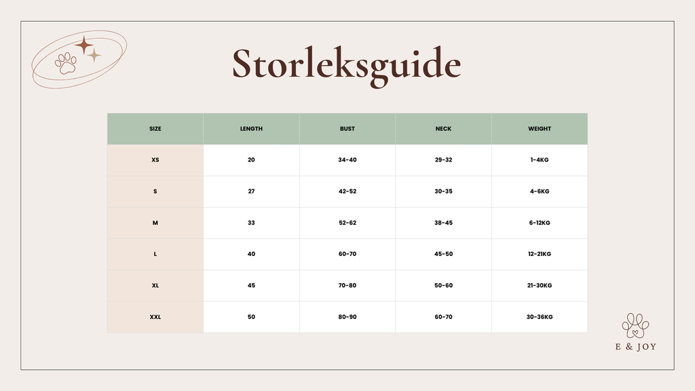Click the large brown sparkle star
The image size is (695, 391).
click(84, 45)
